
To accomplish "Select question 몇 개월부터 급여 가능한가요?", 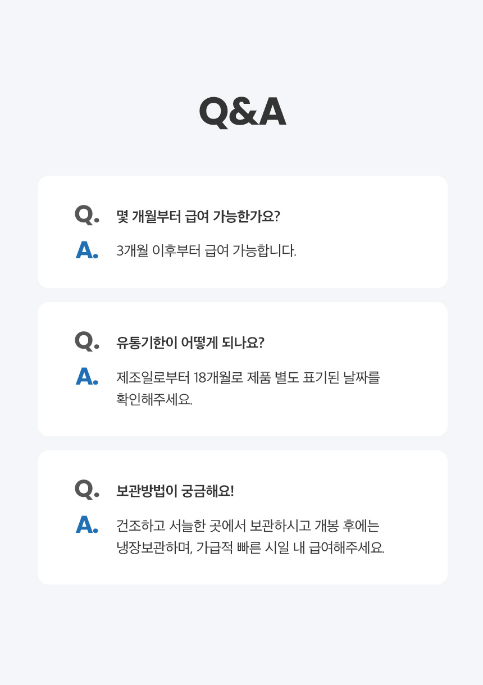I will point(198,217).
